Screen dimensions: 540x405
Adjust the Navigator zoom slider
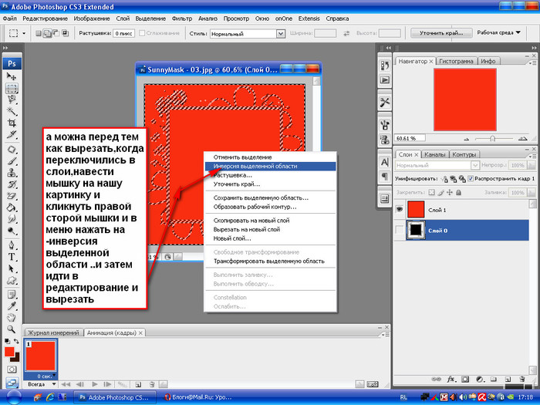pos(492,138)
